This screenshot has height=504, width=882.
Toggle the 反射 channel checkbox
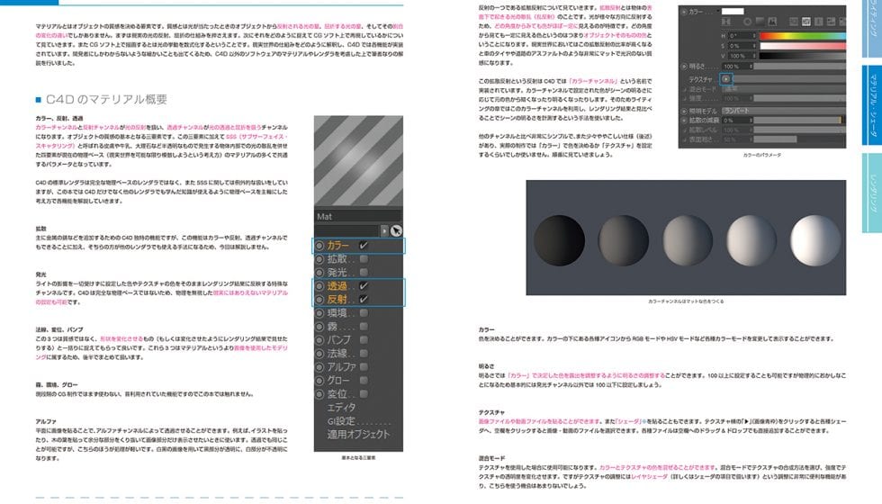[364, 299]
